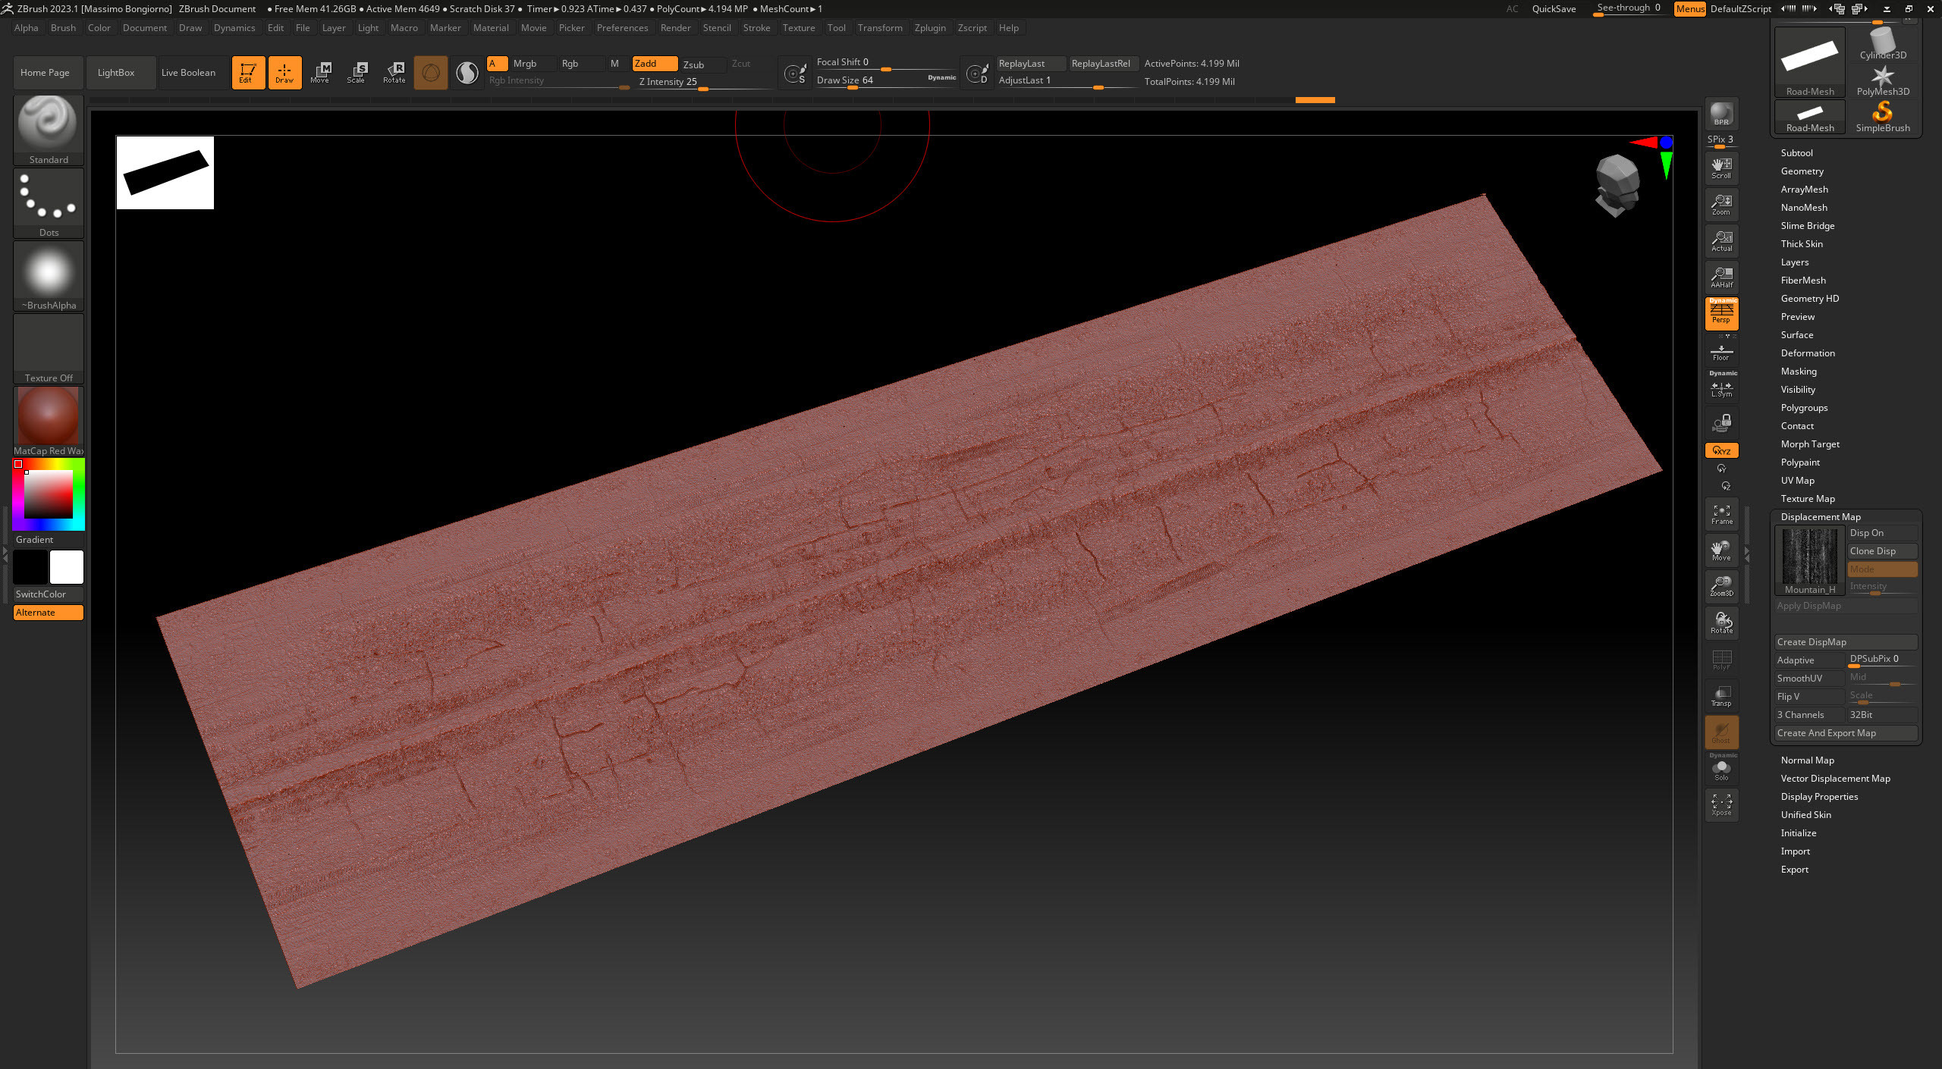Click the Xpose icon
This screenshot has height=1069, width=1942.
click(x=1721, y=805)
